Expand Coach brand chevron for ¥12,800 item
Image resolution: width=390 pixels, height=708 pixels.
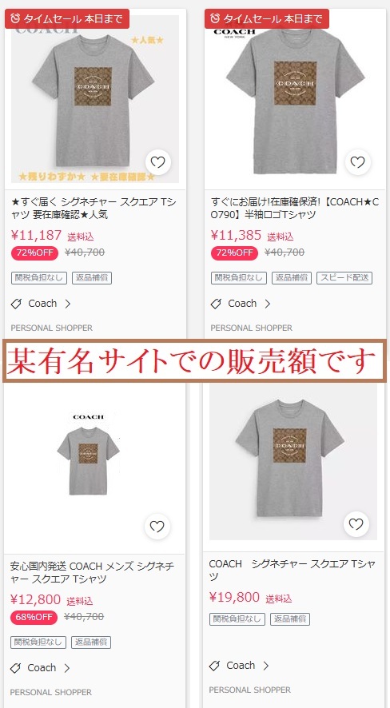pos(67,668)
